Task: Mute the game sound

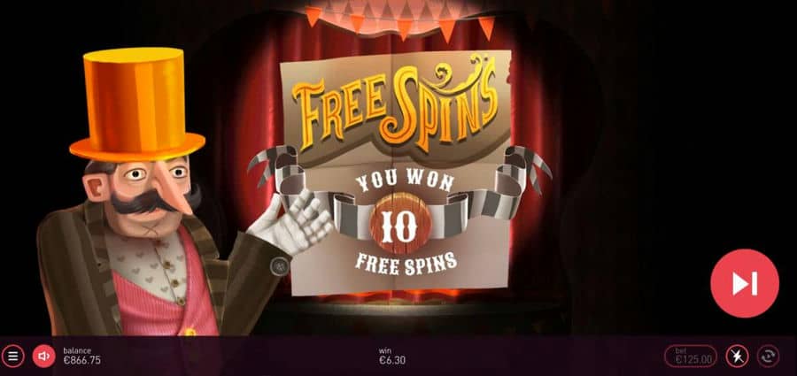Action: tap(44, 356)
